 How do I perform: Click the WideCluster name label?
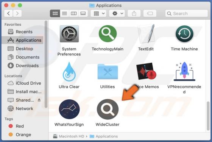coord(108,125)
